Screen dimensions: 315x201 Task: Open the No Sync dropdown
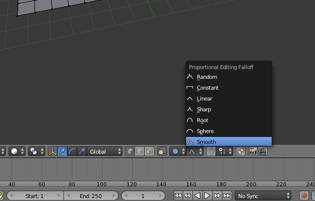(263, 196)
